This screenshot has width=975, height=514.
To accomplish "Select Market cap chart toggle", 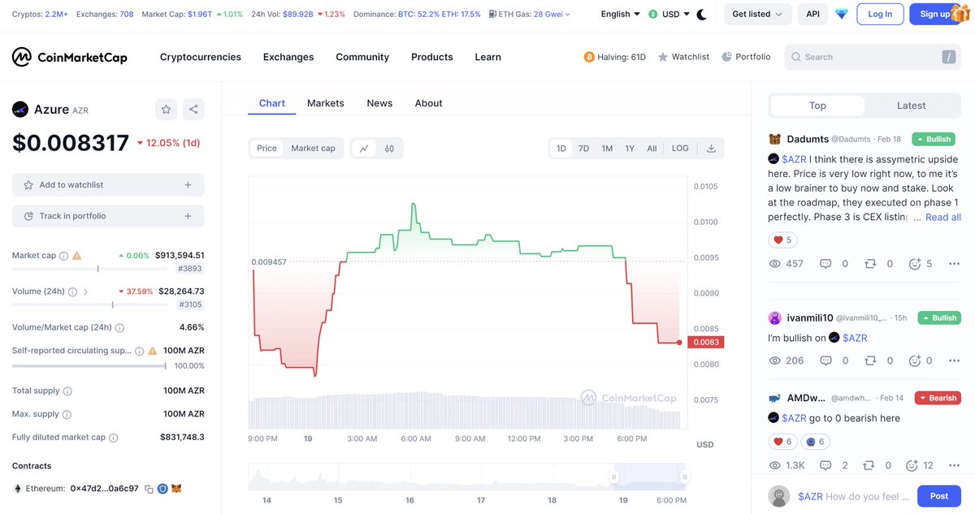I will point(313,148).
